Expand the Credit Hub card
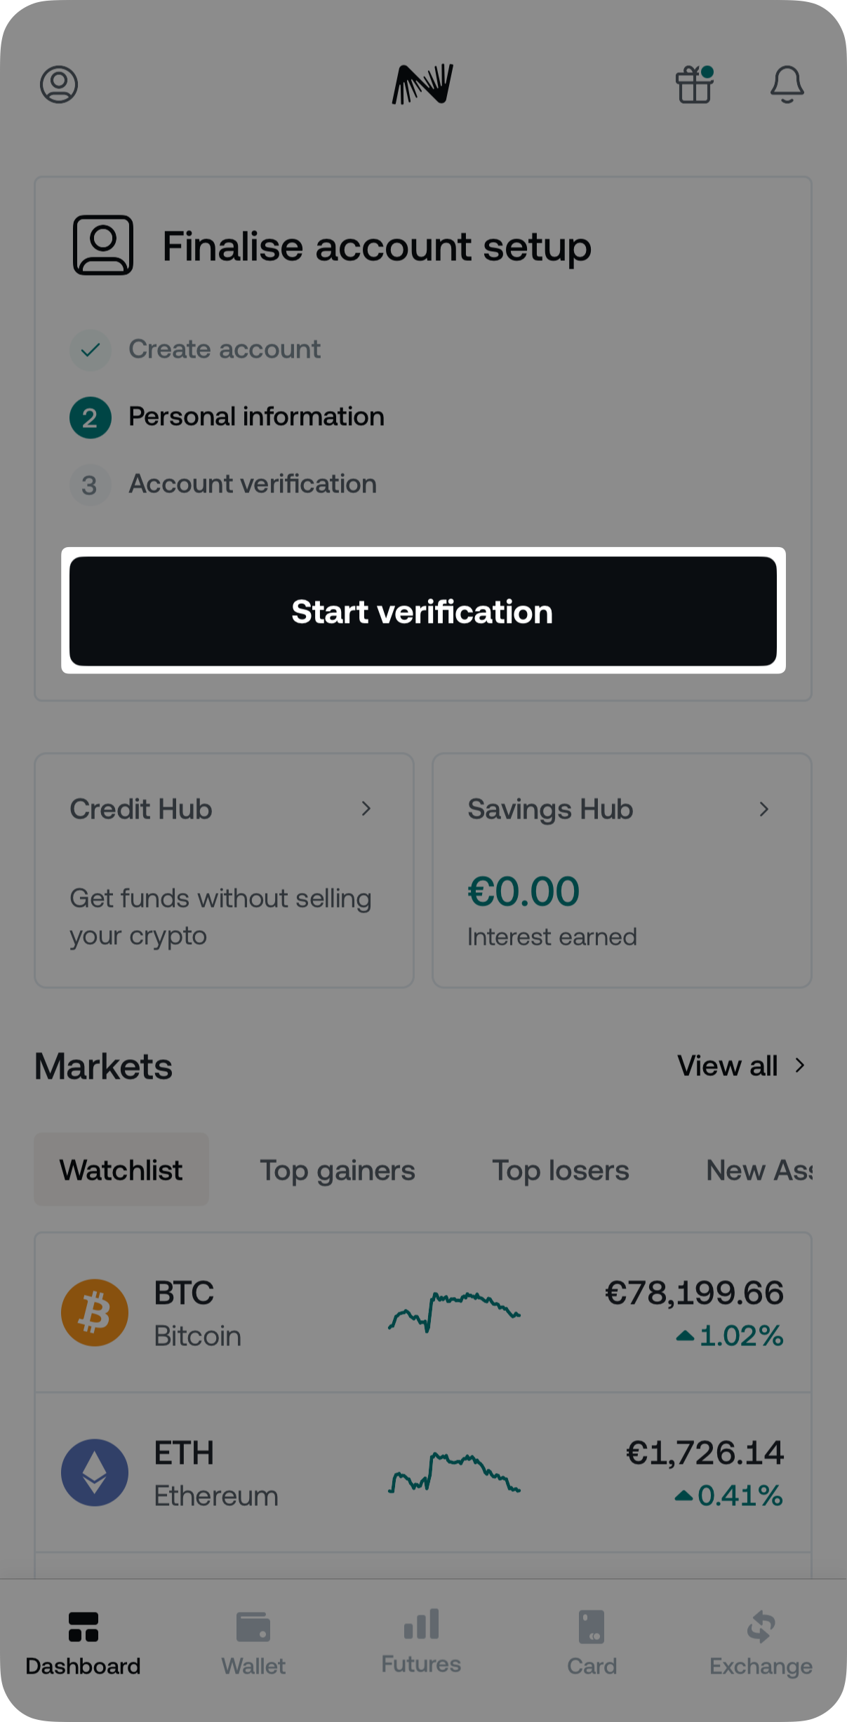The width and height of the screenshot is (847, 1722). coord(224,870)
